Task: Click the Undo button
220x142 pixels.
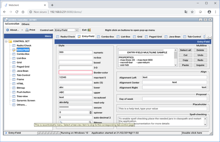Action: coord(200,55)
